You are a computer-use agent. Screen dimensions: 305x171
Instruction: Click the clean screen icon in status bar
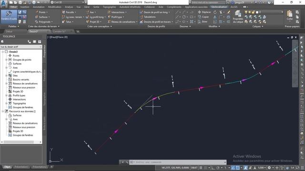coord(298,168)
